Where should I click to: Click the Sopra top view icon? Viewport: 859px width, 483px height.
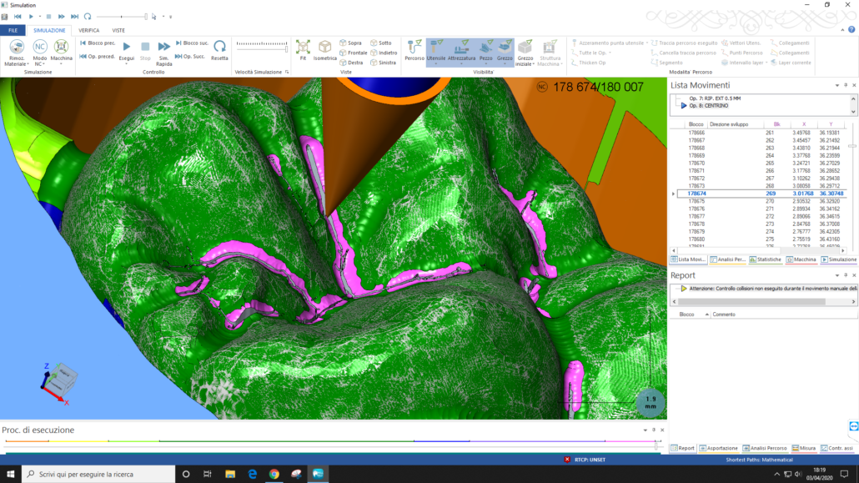tap(351, 43)
